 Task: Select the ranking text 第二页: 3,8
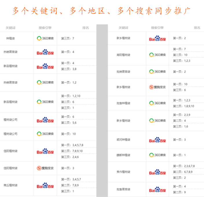pos(69,69)
